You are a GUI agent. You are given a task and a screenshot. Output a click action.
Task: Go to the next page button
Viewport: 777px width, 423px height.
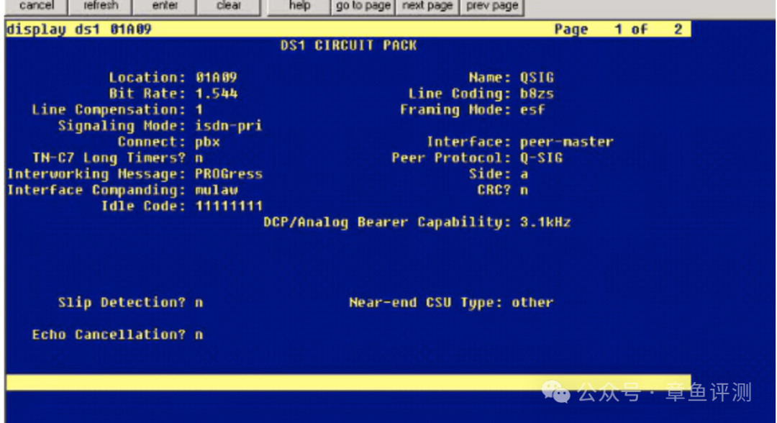click(427, 6)
